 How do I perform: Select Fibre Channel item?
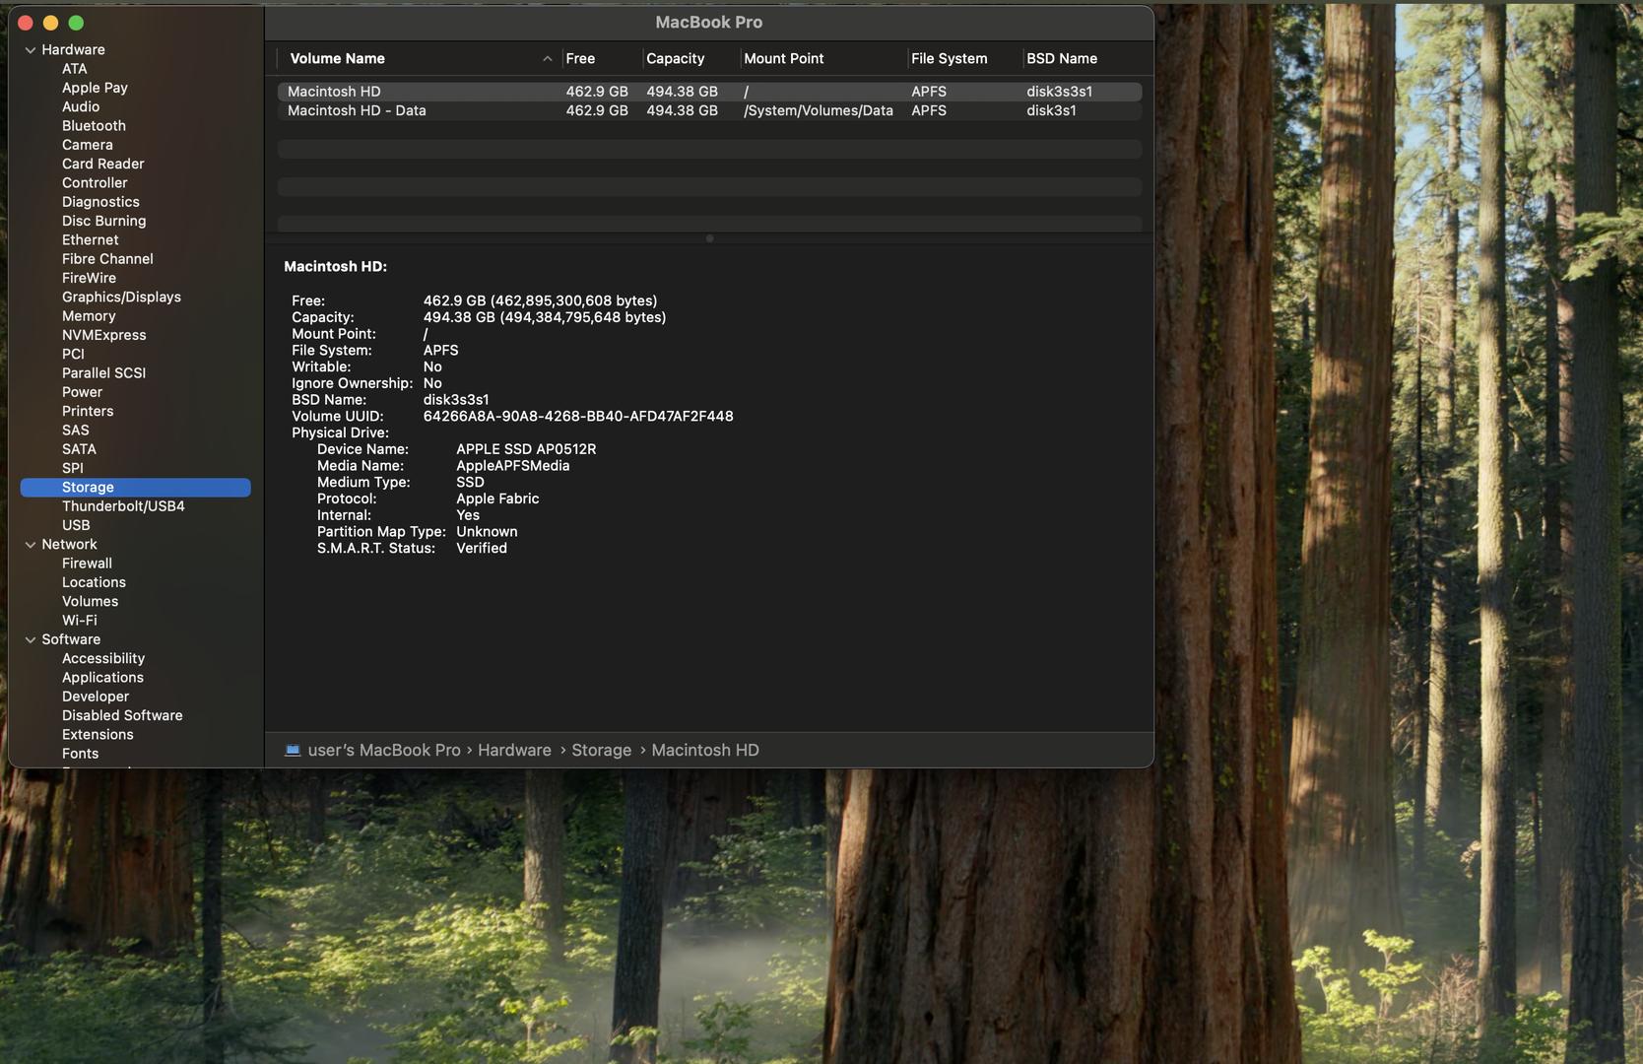coord(107,259)
